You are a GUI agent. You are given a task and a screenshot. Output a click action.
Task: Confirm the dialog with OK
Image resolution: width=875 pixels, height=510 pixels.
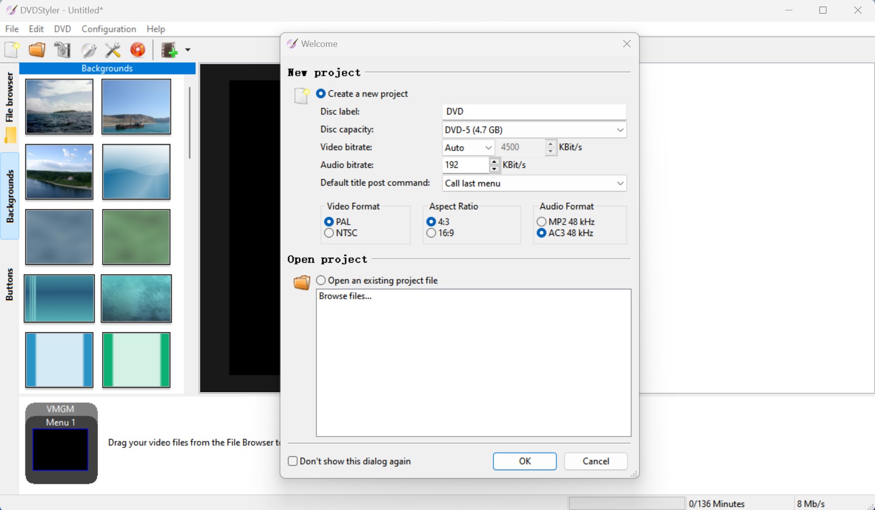[x=525, y=461]
